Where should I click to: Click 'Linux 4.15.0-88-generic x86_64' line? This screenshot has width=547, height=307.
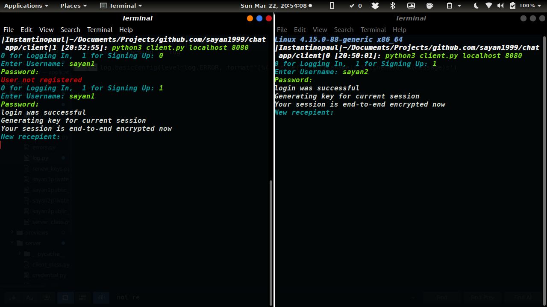[338, 40]
